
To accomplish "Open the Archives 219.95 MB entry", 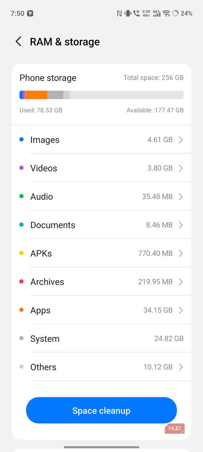I will pos(102,282).
